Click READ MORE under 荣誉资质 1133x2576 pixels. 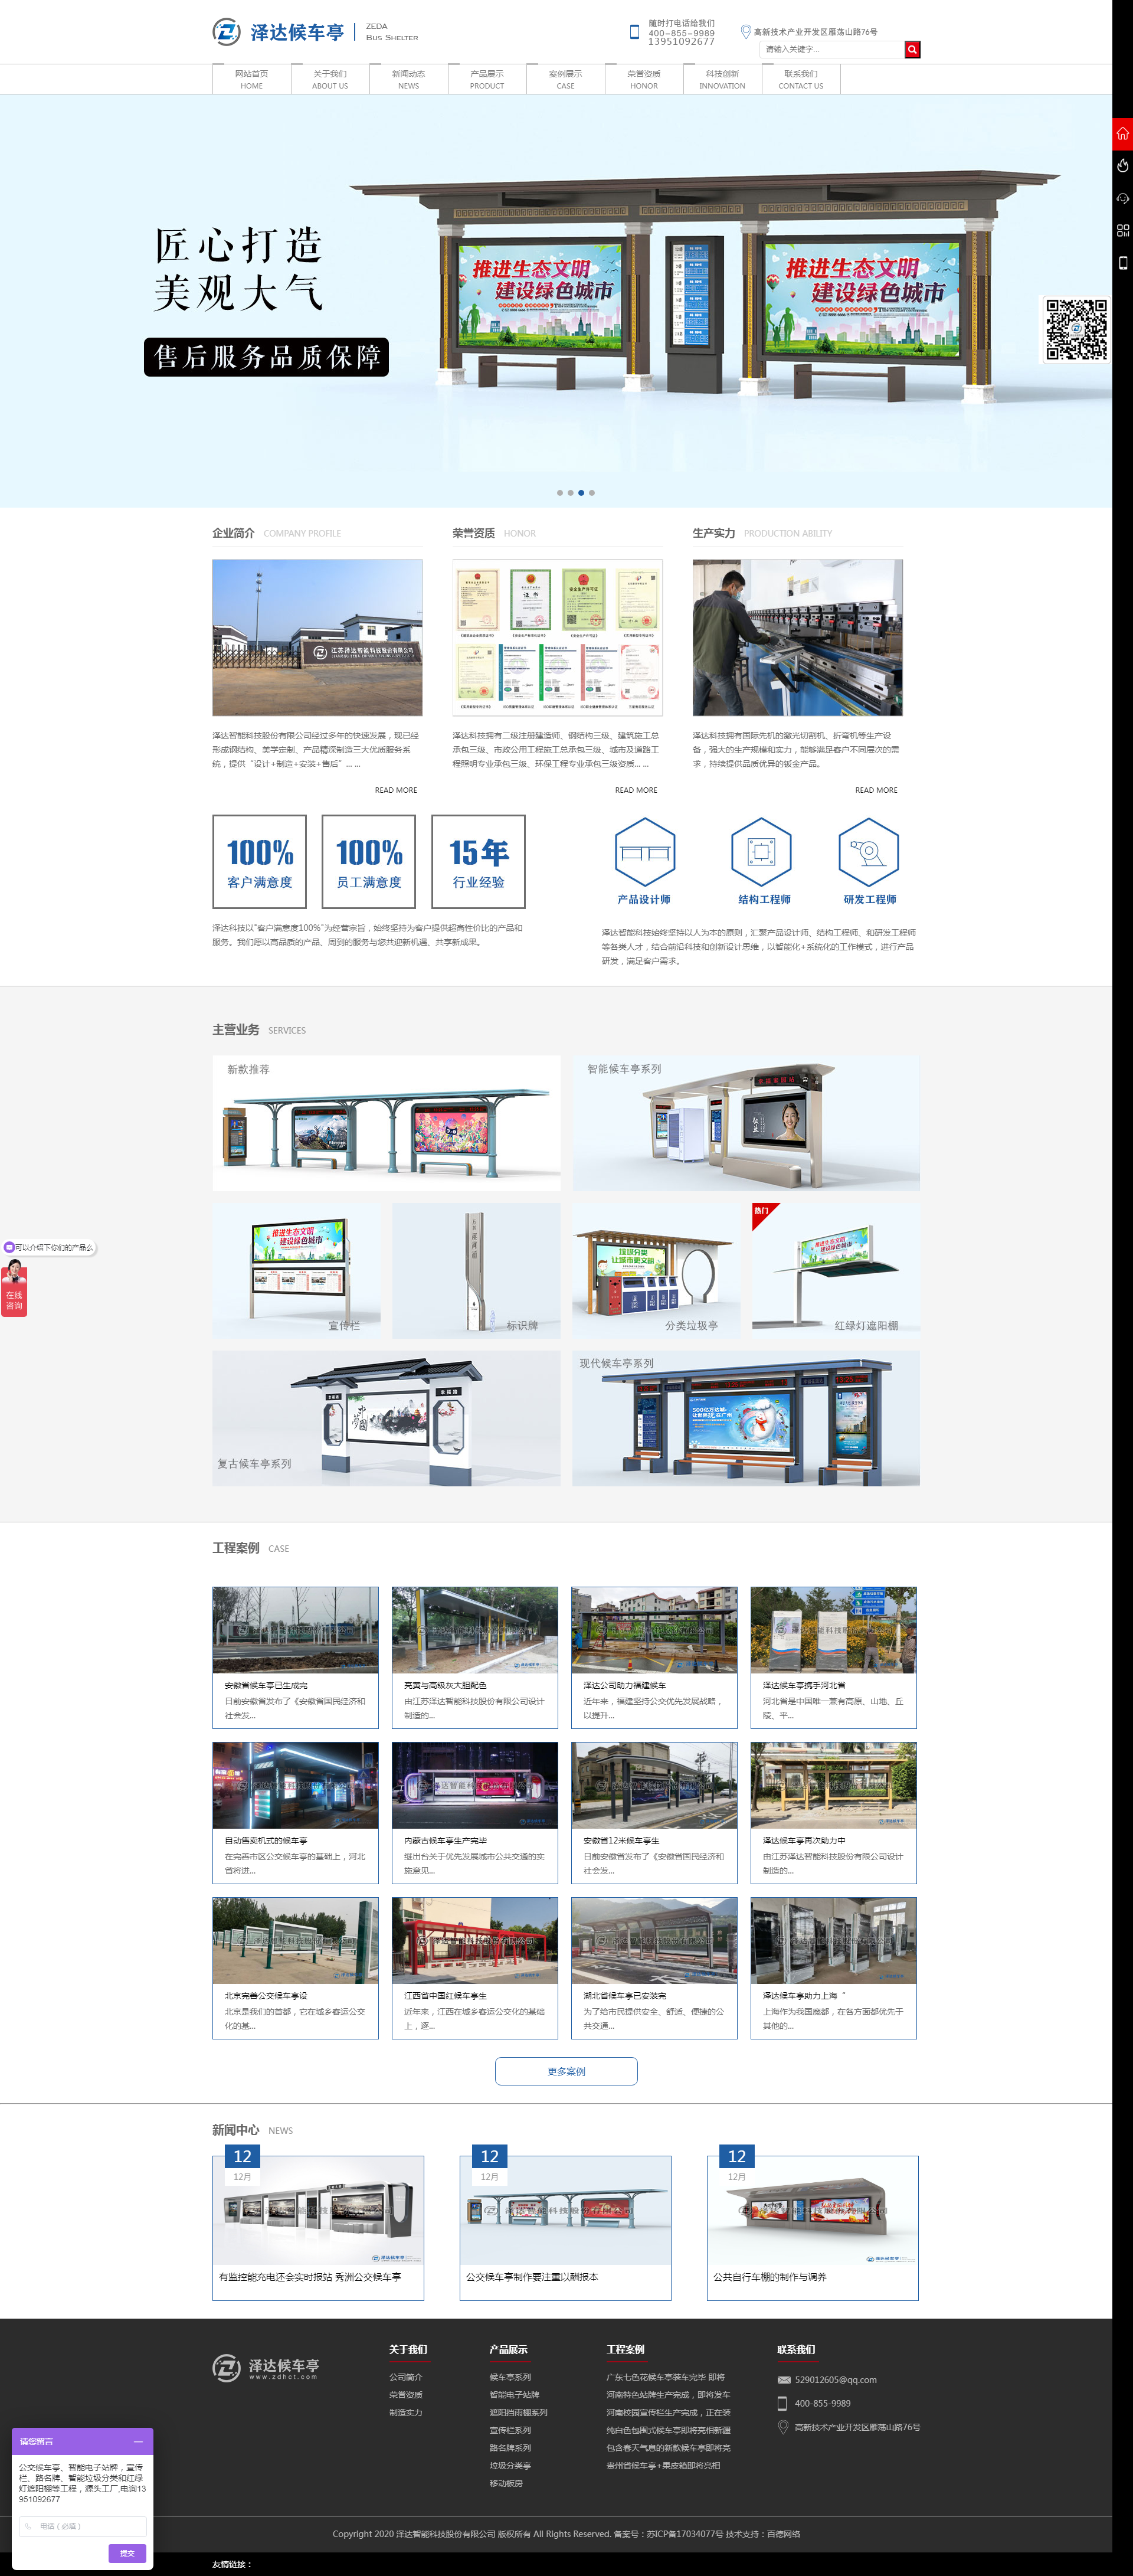pos(636,790)
